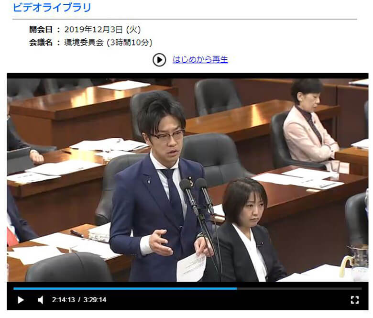The height and width of the screenshot is (318, 373).
Task: Click the video frame of the committee session
Action: pyautogui.click(x=187, y=180)
